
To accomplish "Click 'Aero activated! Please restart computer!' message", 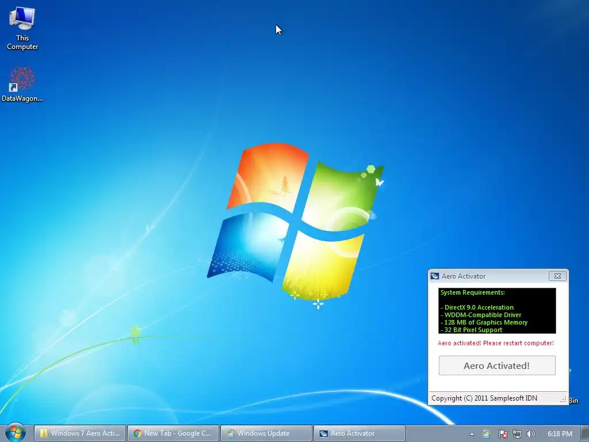I will coord(495,343).
